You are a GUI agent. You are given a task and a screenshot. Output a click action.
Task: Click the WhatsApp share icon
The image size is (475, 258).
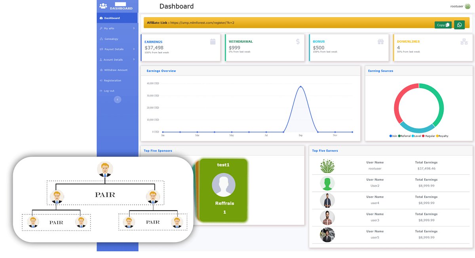pos(459,24)
